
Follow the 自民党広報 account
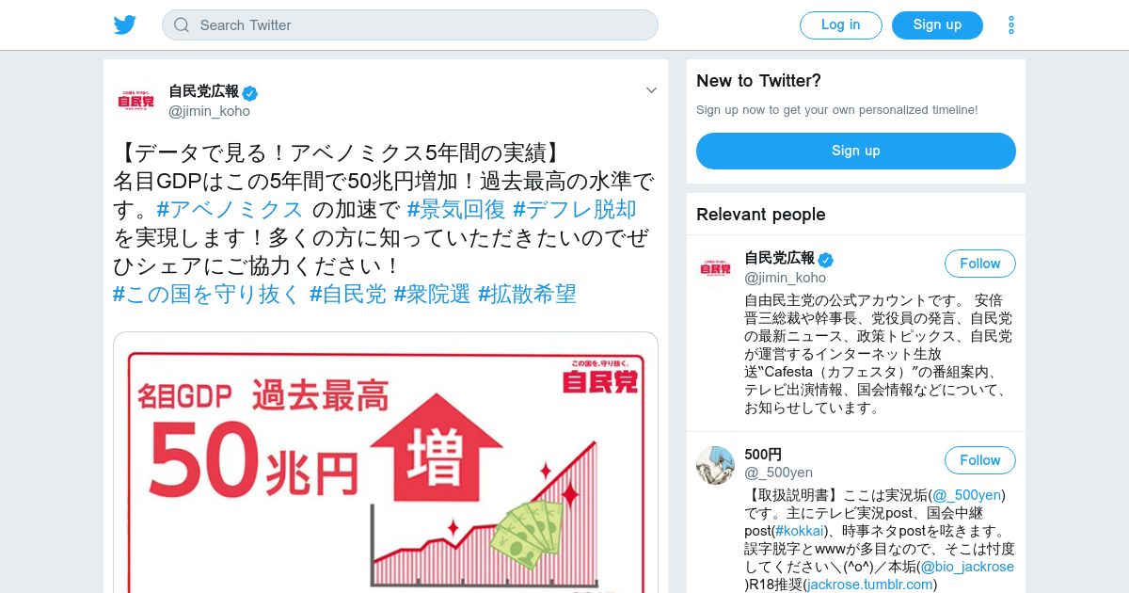(x=980, y=264)
